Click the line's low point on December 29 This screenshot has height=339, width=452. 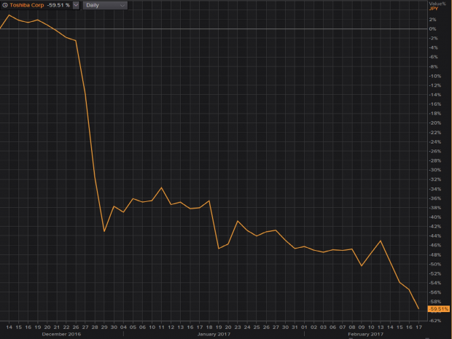(x=104, y=231)
